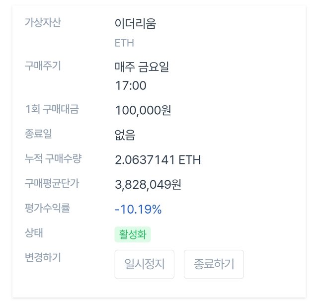Click the 2.0637141 ETH accumulated quantity
The image size is (318, 303).
pyautogui.click(x=158, y=160)
